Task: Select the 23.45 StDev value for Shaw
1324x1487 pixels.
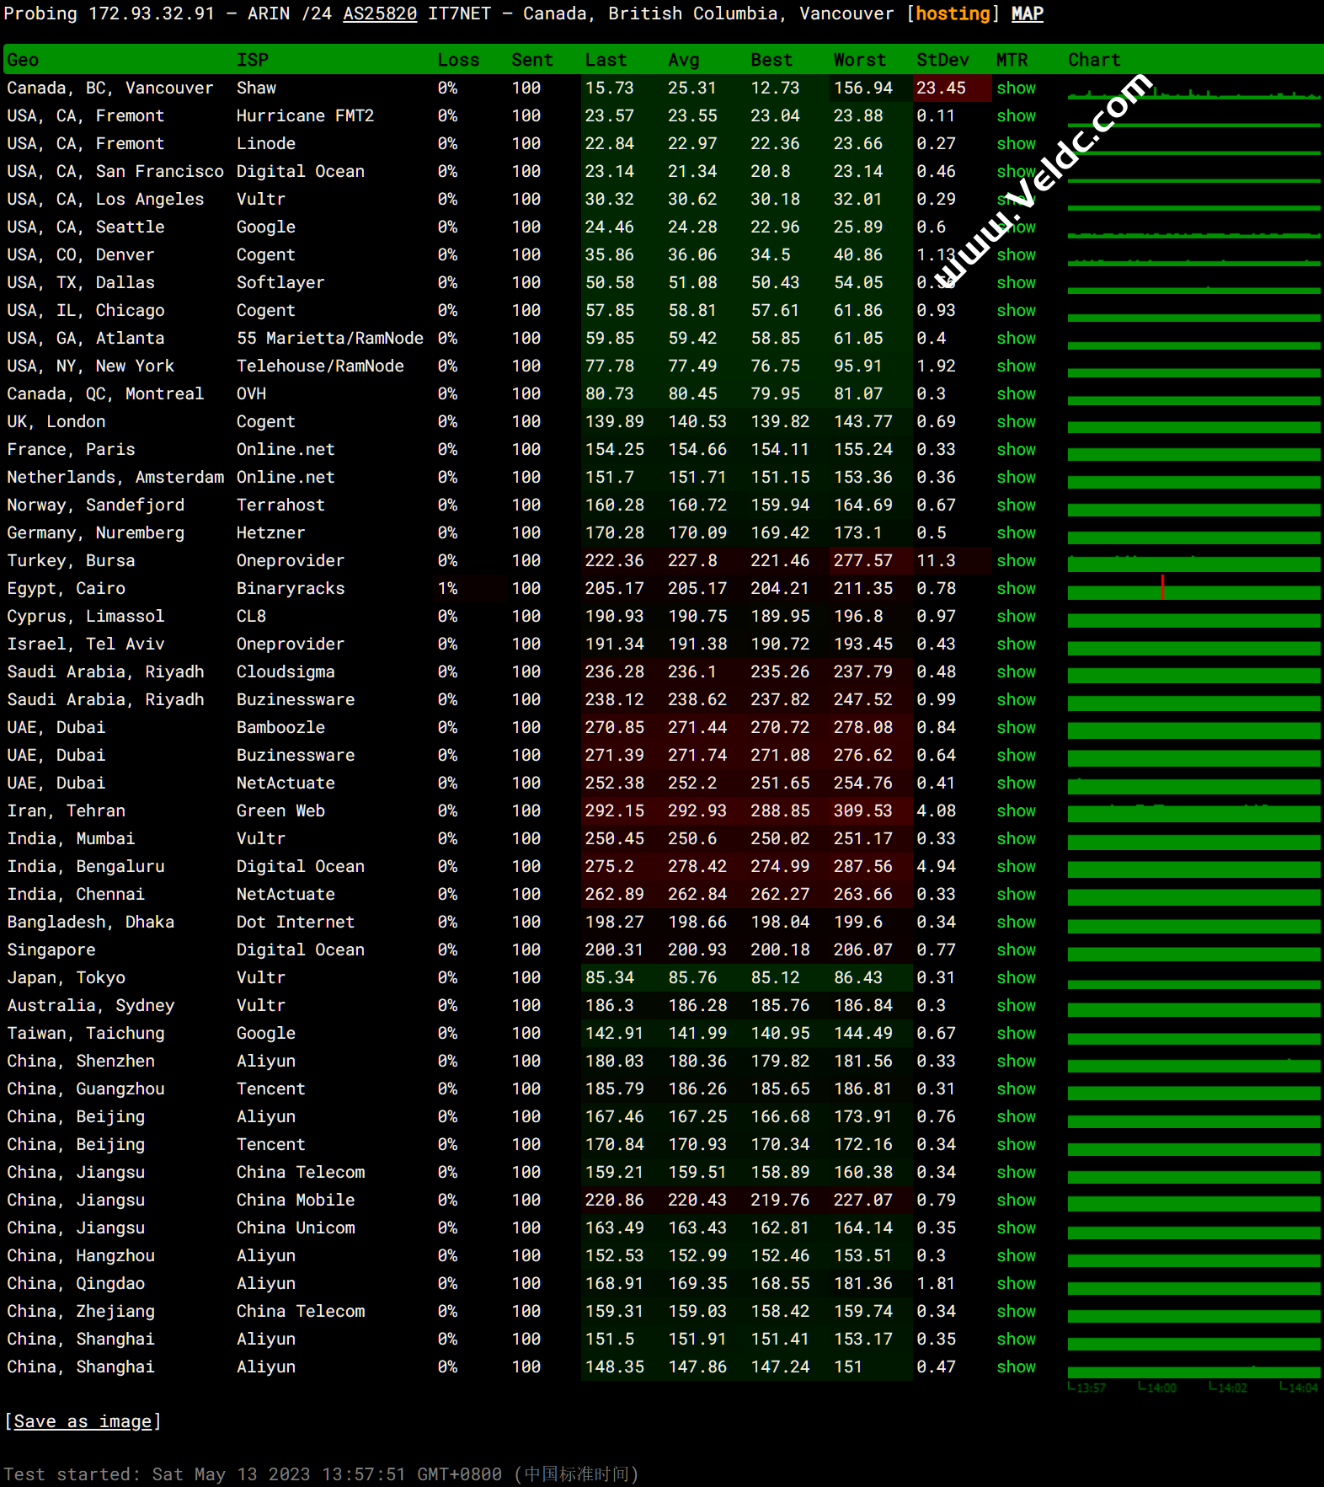Action: click(941, 88)
